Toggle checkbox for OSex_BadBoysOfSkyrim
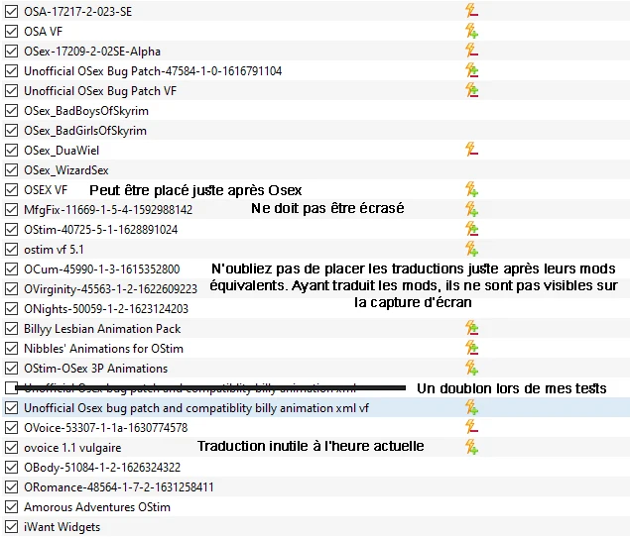 pyautogui.click(x=11, y=110)
